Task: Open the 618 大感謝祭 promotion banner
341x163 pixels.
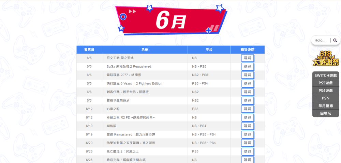Action: 326,59
